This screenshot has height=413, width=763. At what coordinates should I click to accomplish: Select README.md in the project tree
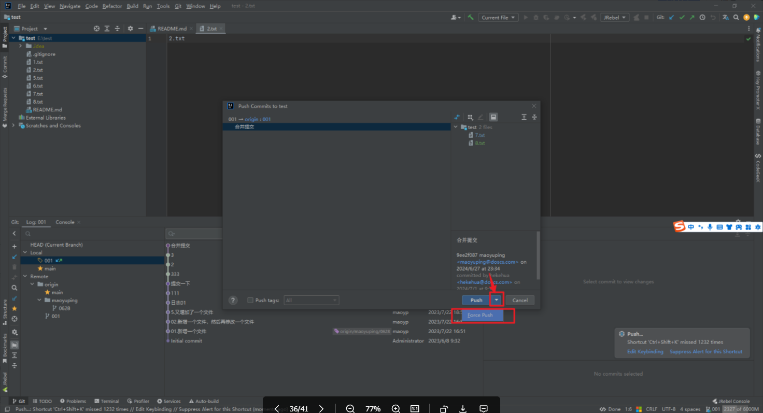click(47, 110)
